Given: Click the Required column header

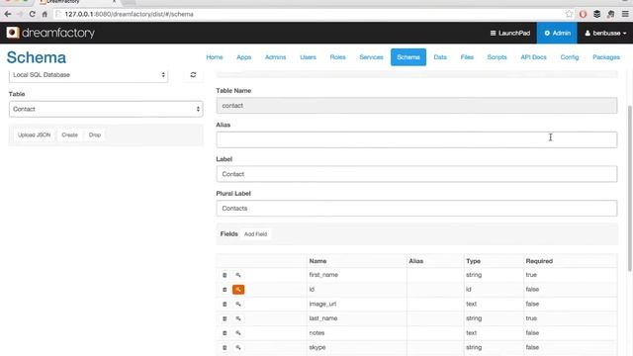Looking at the screenshot, I should click(x=539, y=261).
